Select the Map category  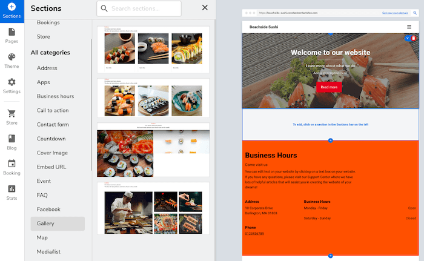[x=42, y=237]
